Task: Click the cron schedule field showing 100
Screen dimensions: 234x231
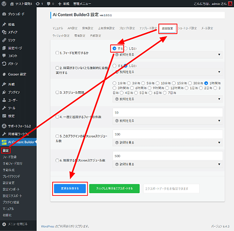Action: click(168, 134)
